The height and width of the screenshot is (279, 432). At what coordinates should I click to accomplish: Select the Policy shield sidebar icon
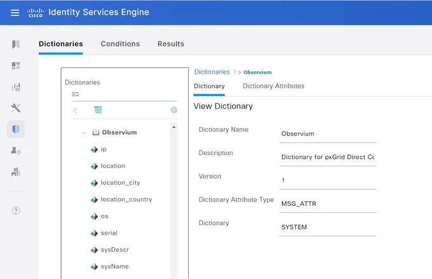pos(16,129)
